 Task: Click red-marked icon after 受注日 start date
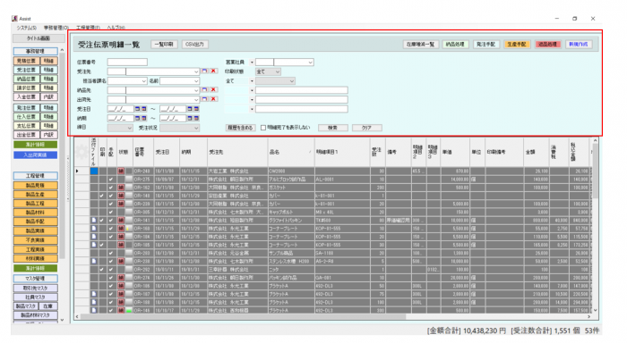(143, 108)
